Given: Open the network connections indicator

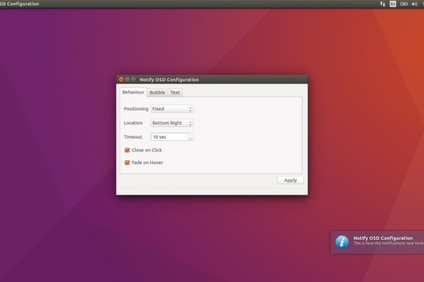Looking at the screenshot, I should (382, 4).
